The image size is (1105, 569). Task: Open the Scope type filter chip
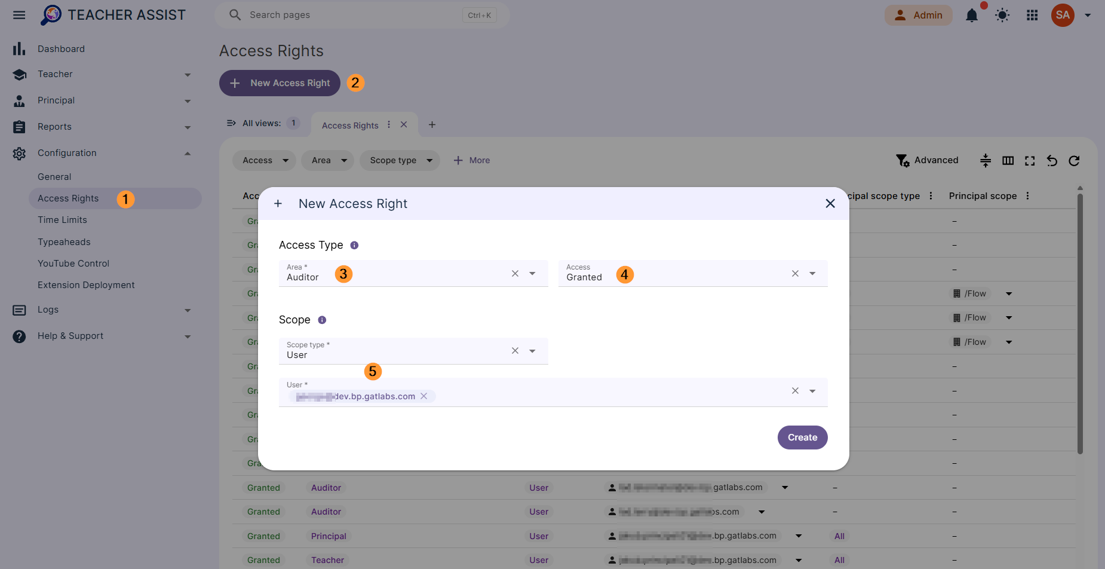click(400, 160)
